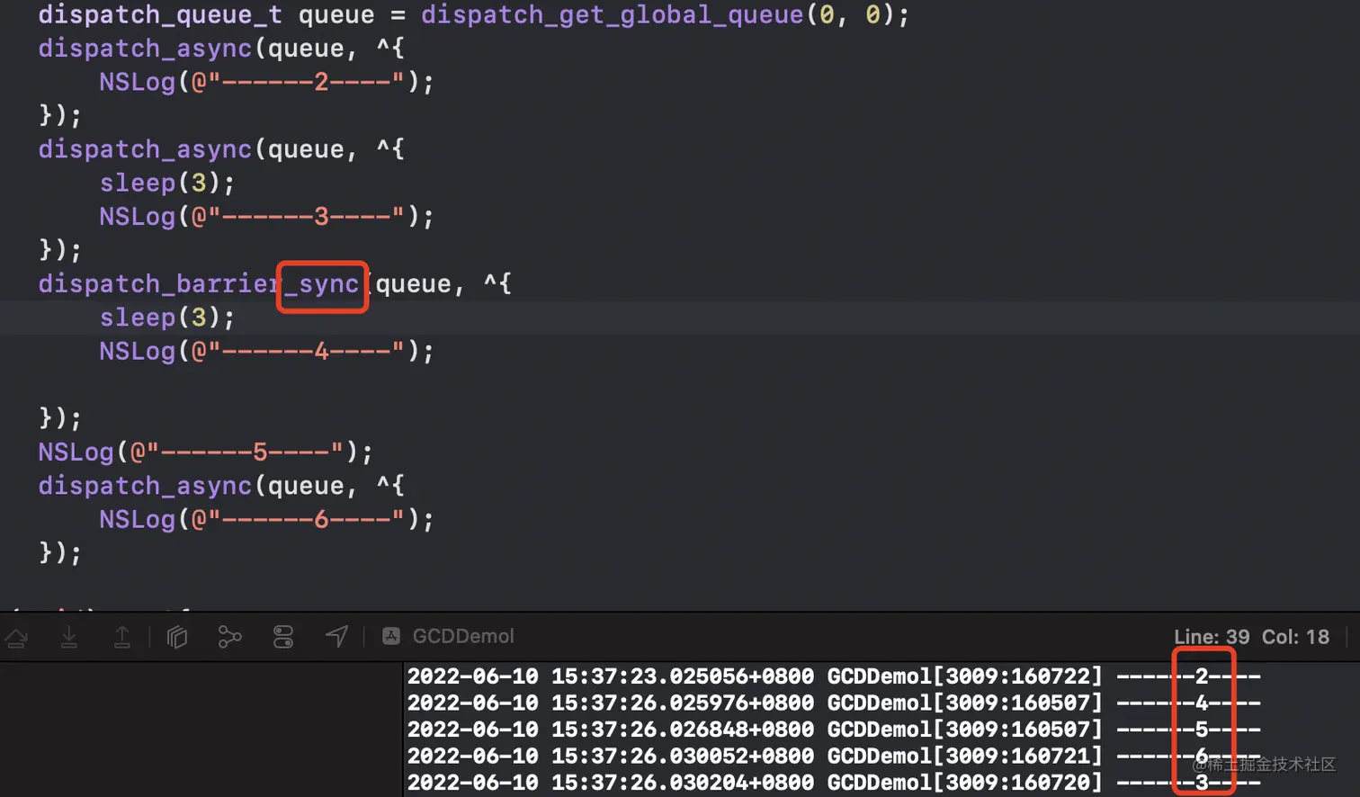
Task: Open Environment Overrides toggle icon
Action: (283, 637)
